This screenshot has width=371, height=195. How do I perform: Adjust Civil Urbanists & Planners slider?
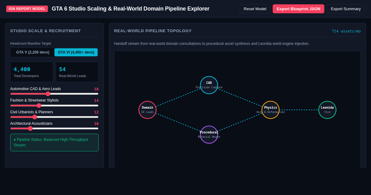pos(54,117)
